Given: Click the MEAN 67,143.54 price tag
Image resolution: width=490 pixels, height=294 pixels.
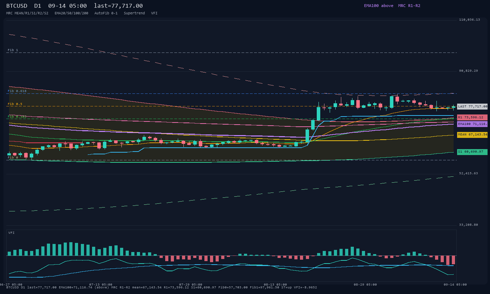Looking at the screenshot, I should [x=472, y=135].
